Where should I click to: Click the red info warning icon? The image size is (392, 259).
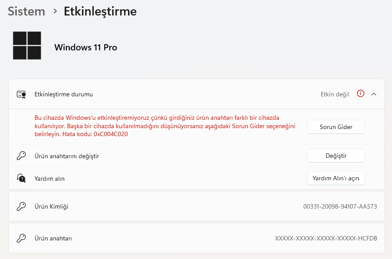pyautogui.click(x=361, y=94)
